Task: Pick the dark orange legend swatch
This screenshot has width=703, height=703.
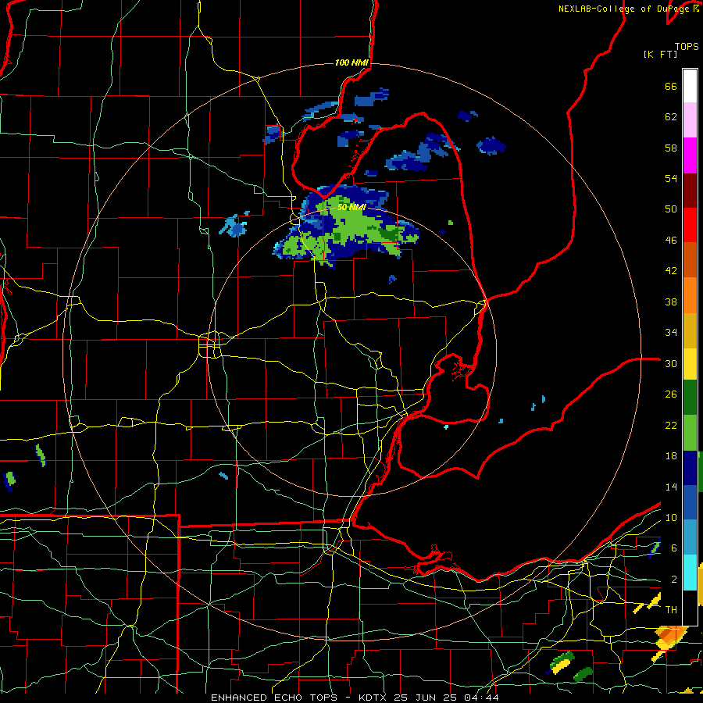Action: [690, 259]
